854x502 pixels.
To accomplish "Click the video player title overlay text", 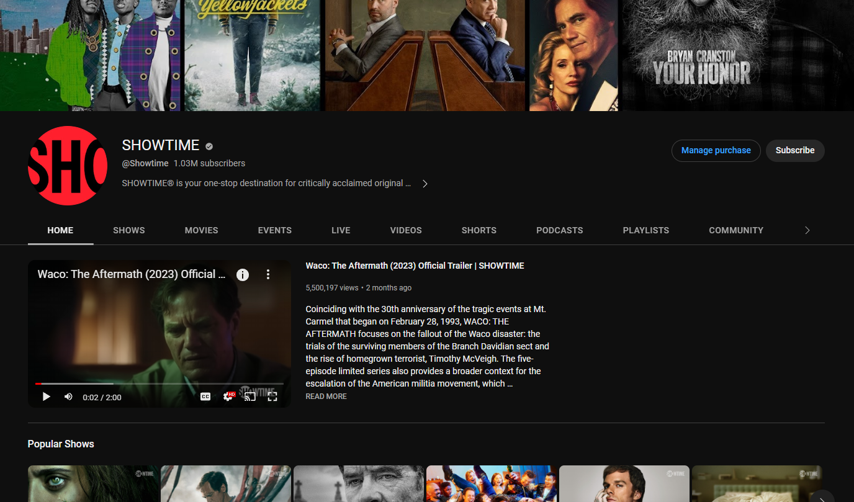I will click(131, 274).
